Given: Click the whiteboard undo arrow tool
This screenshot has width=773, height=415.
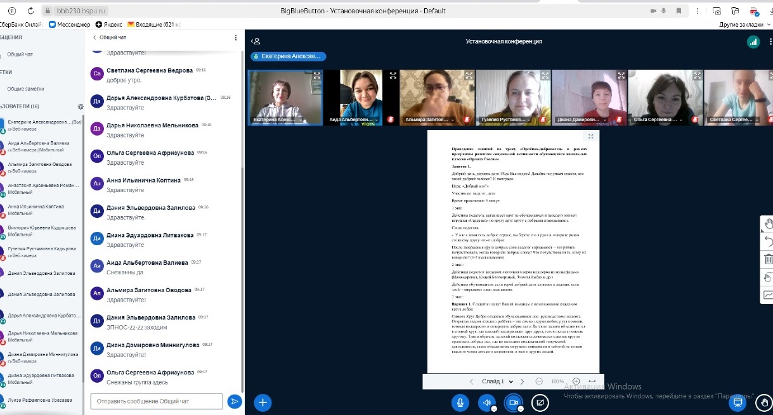Looking at the screenshot, I should (x=768, y=241).
